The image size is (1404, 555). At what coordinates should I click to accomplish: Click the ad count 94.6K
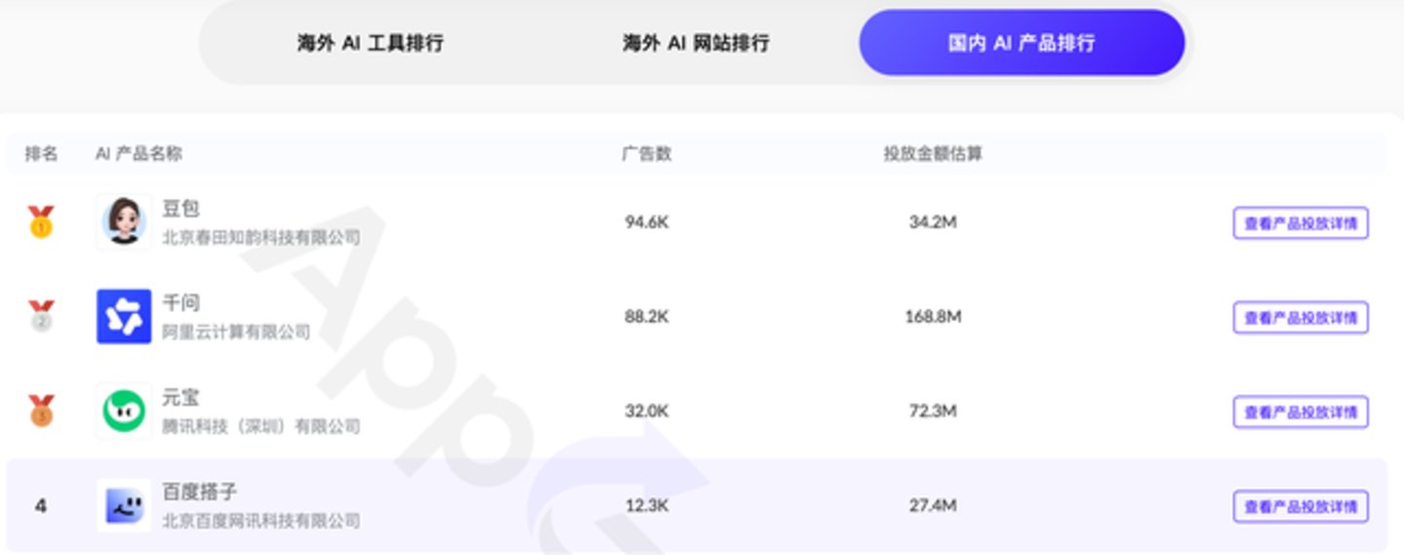click(647, 221)
